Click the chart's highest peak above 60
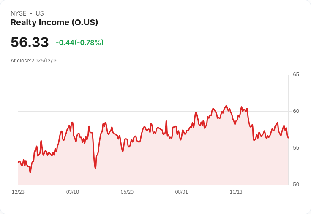Screen dimensions: 311x214 [x=226, y=106]
